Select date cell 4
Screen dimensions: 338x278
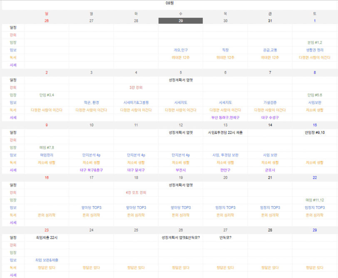click(136, 72)
